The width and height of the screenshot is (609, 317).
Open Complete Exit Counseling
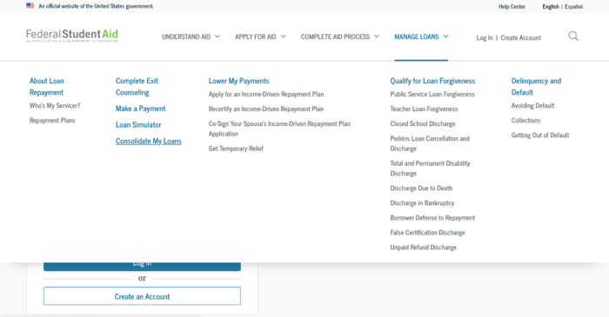coord(137,87)
